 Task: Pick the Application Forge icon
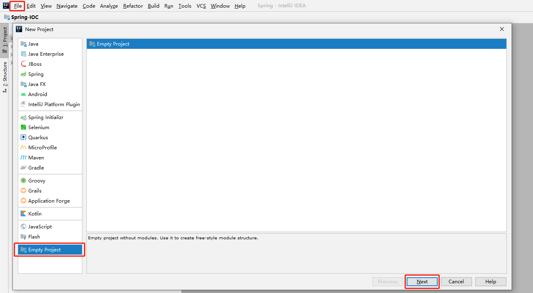tap(23, 201)
